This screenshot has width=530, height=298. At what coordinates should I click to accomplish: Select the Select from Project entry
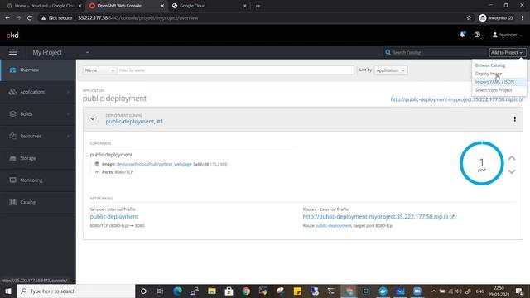click(x=494, y=90)
